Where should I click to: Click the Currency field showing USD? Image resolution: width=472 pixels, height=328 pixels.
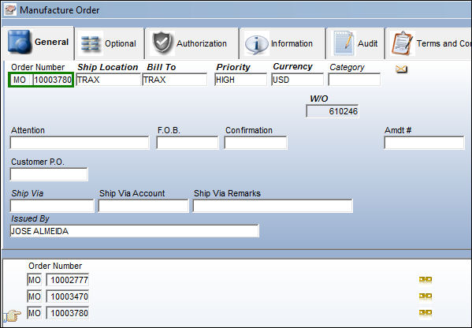tap(297, 80)
